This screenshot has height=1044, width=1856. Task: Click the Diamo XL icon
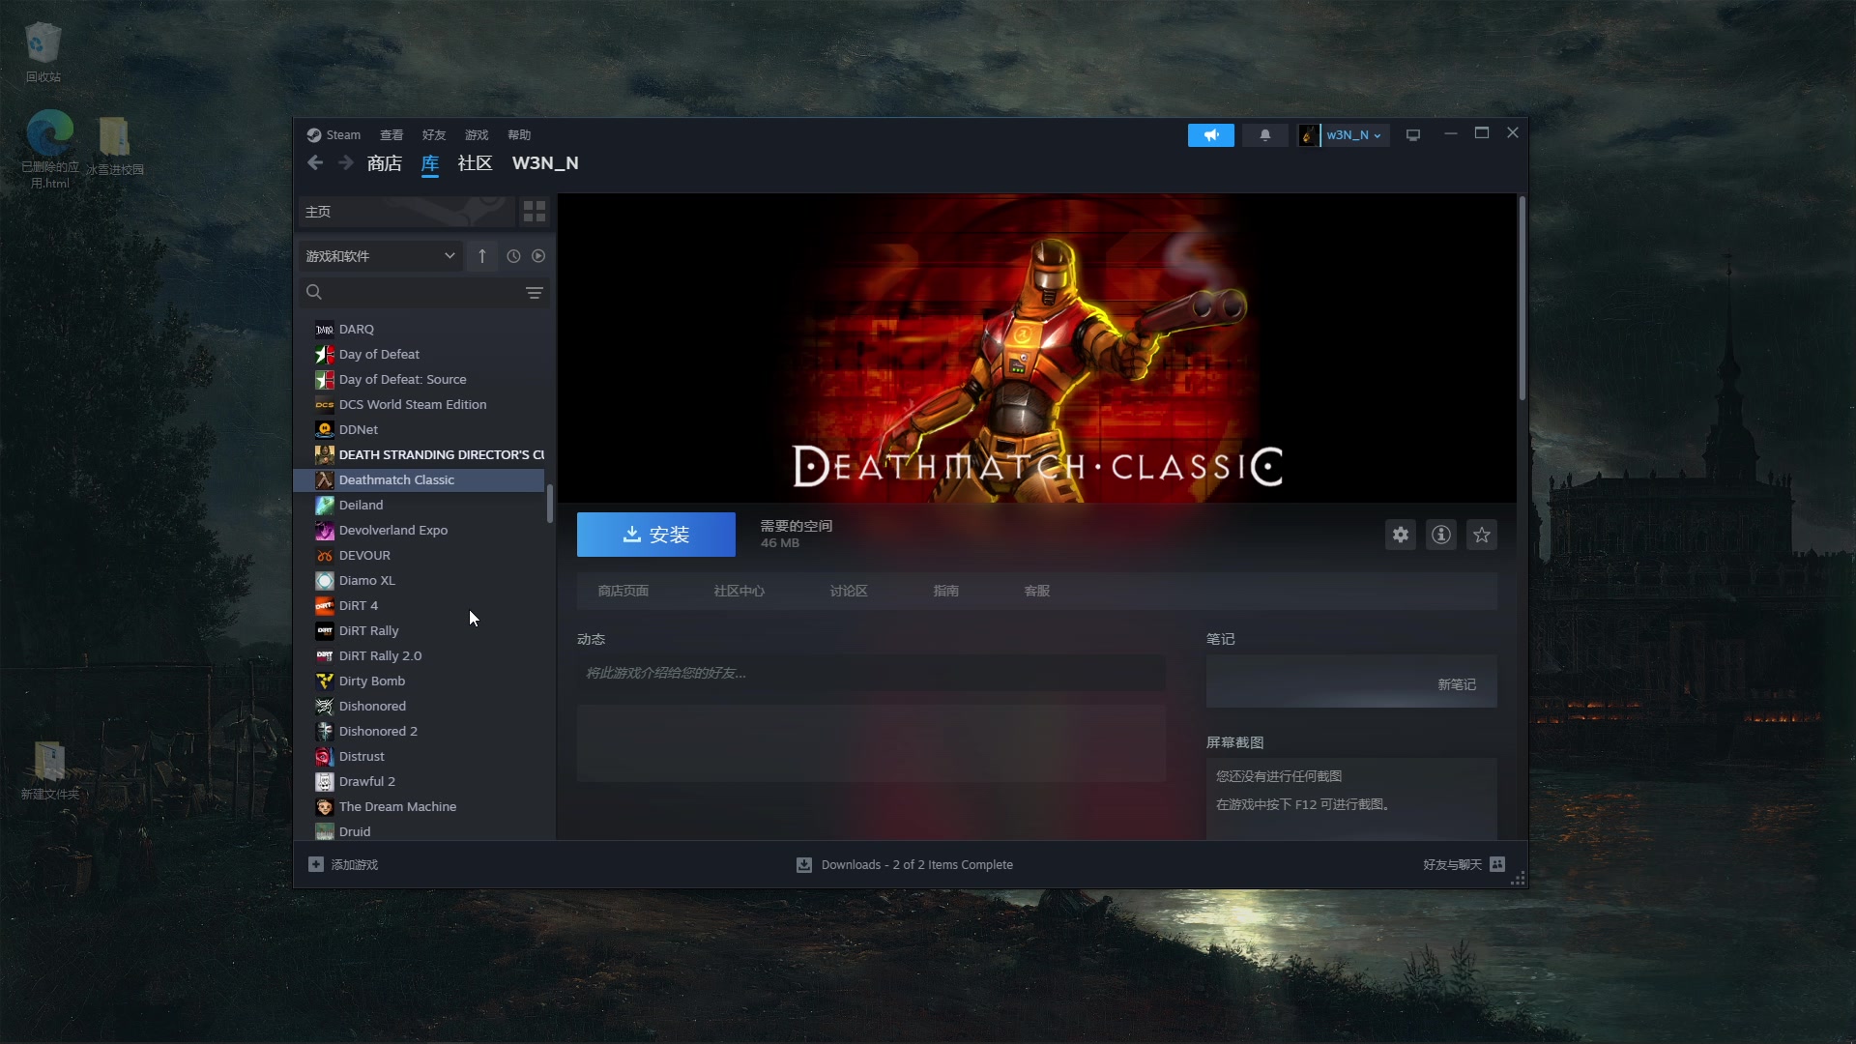pos(325,581)
